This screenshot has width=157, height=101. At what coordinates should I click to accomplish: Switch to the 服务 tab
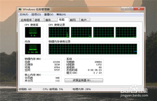point(51,20)
